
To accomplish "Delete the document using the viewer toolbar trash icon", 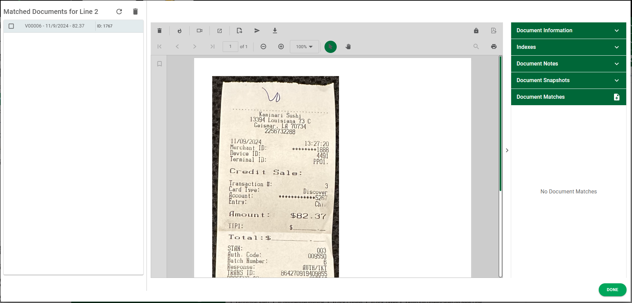I will point(160,31).
